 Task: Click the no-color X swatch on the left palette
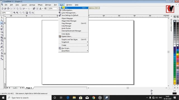pyautogui.click(x=175, y=21)
